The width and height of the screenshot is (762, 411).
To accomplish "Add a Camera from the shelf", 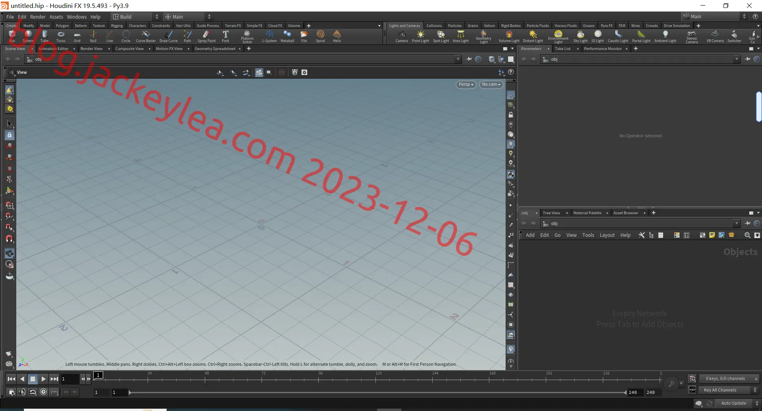I will [402, 36].
